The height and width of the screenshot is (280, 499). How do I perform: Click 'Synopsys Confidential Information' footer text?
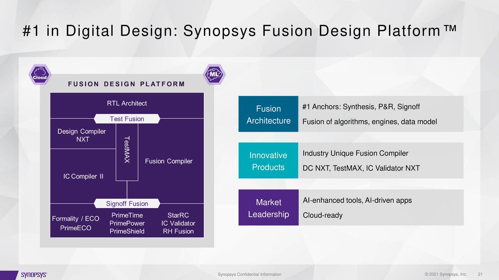click(249, 275)
